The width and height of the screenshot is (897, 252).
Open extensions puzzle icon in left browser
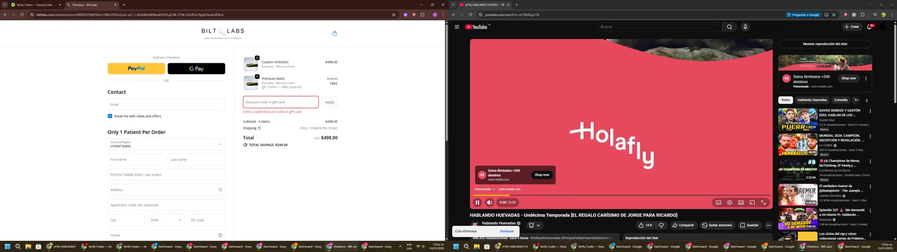click(422, 14)
